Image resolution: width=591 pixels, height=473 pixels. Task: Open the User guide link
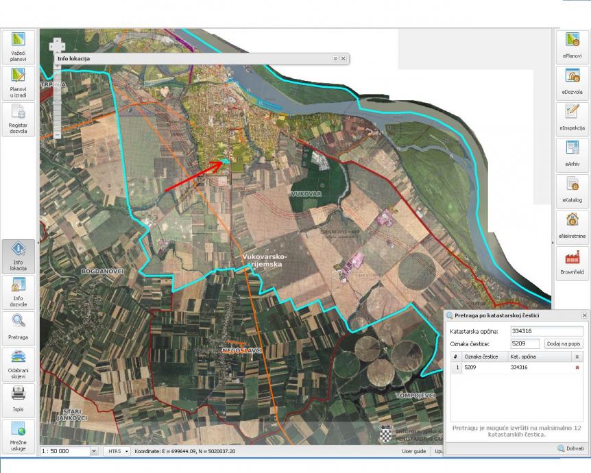coord(414,451)
